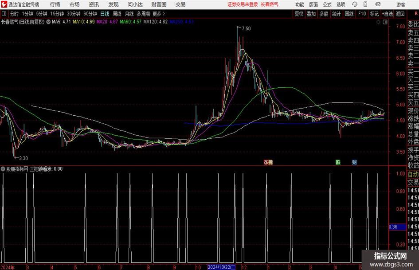This screenshot has height=270, width=419.
Task: Expand the 股朋指标网 indicator round arrow
Action: click(x=3, y=169)
